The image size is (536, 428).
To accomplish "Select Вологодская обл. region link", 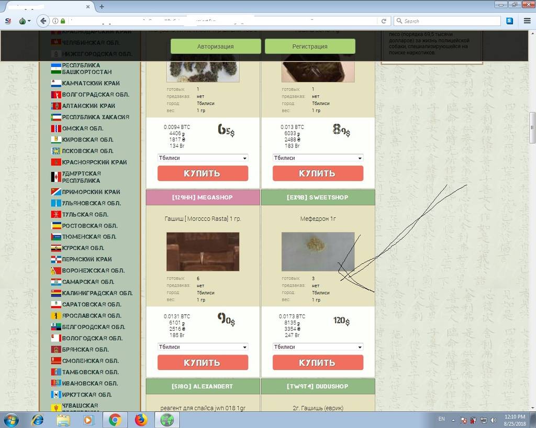I will pyautogui.click(x=92, y=338).
